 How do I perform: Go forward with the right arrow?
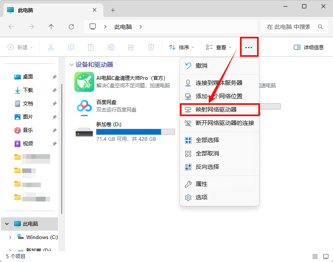point(31,27)
